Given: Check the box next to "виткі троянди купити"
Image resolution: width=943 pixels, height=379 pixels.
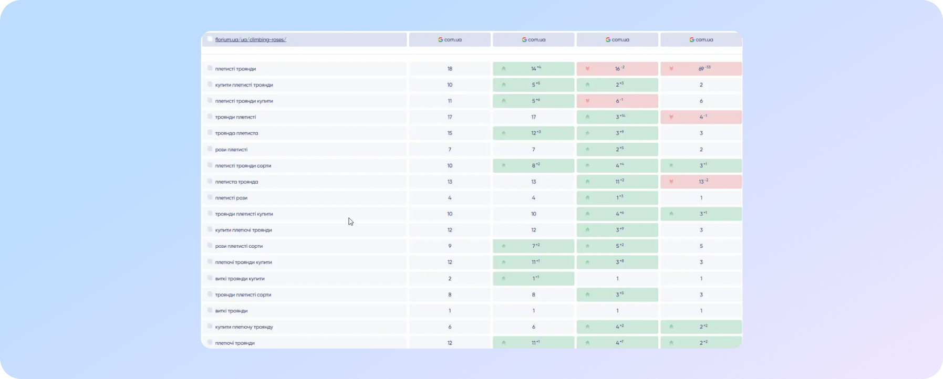Looking at the screenshot, I should click(x=210, y=278).
